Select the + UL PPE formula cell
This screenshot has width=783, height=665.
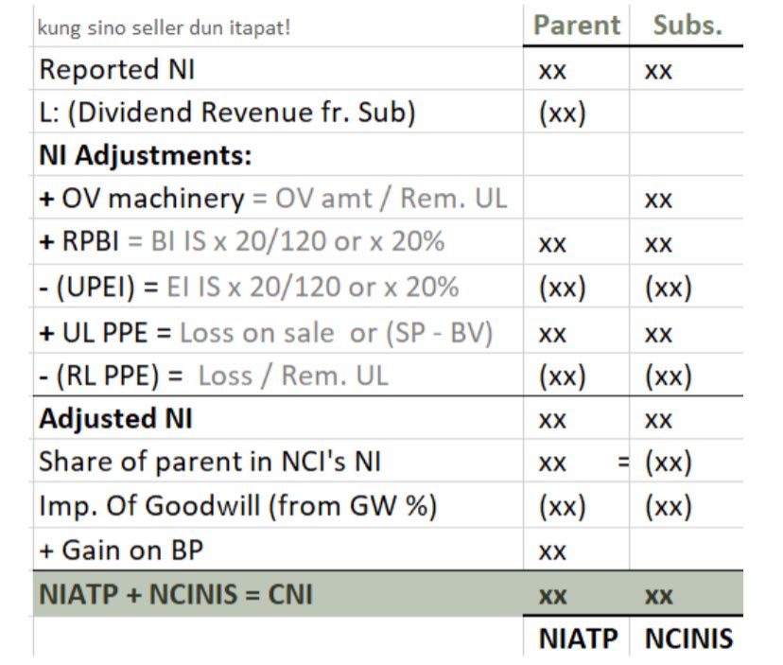(x=278, y=331)
